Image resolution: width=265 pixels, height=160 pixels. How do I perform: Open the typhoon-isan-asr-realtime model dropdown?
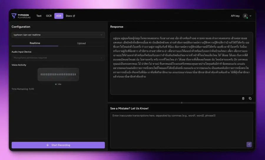click(58, 35)
